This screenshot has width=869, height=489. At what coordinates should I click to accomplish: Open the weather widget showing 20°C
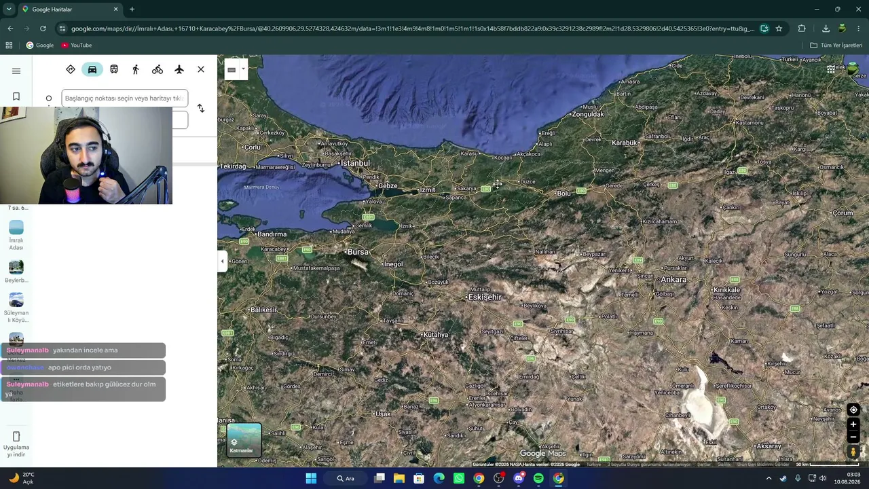(x=20, y=478)
